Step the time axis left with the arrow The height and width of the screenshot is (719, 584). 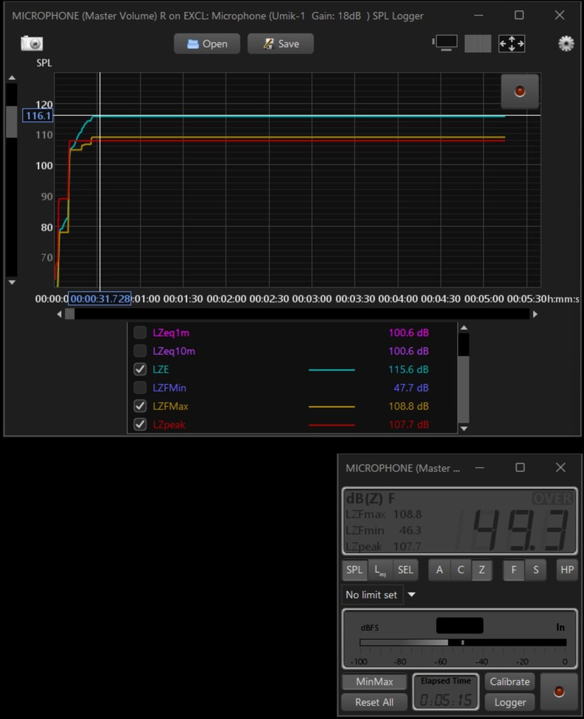click(x=59, y=314)
